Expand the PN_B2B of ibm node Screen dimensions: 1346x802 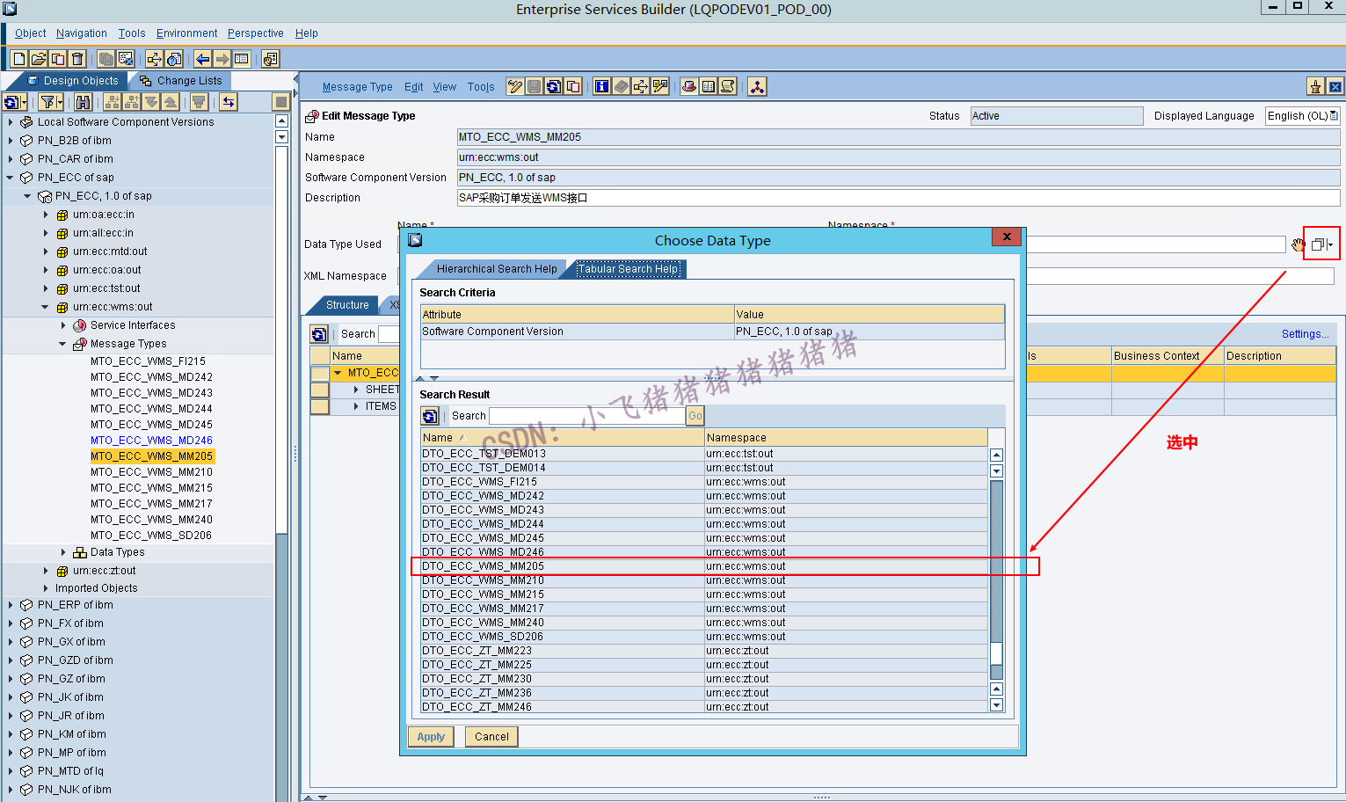point(11,141)
